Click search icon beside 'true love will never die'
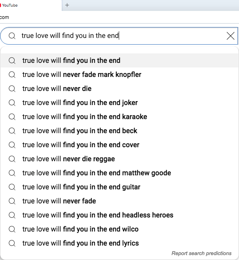 click(12, 89)
